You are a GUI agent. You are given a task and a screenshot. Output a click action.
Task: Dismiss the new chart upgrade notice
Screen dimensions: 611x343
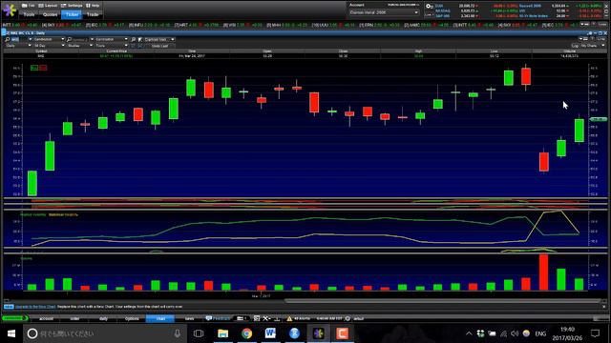click(604, 307)
